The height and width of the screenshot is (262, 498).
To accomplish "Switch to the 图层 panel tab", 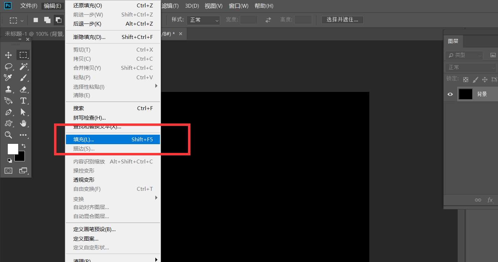I will [453, 41].
